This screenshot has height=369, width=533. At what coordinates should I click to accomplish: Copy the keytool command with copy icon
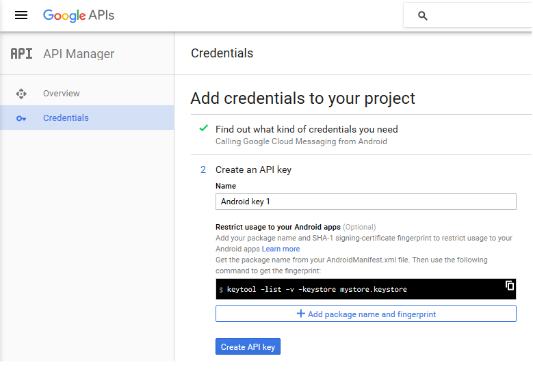510,286
